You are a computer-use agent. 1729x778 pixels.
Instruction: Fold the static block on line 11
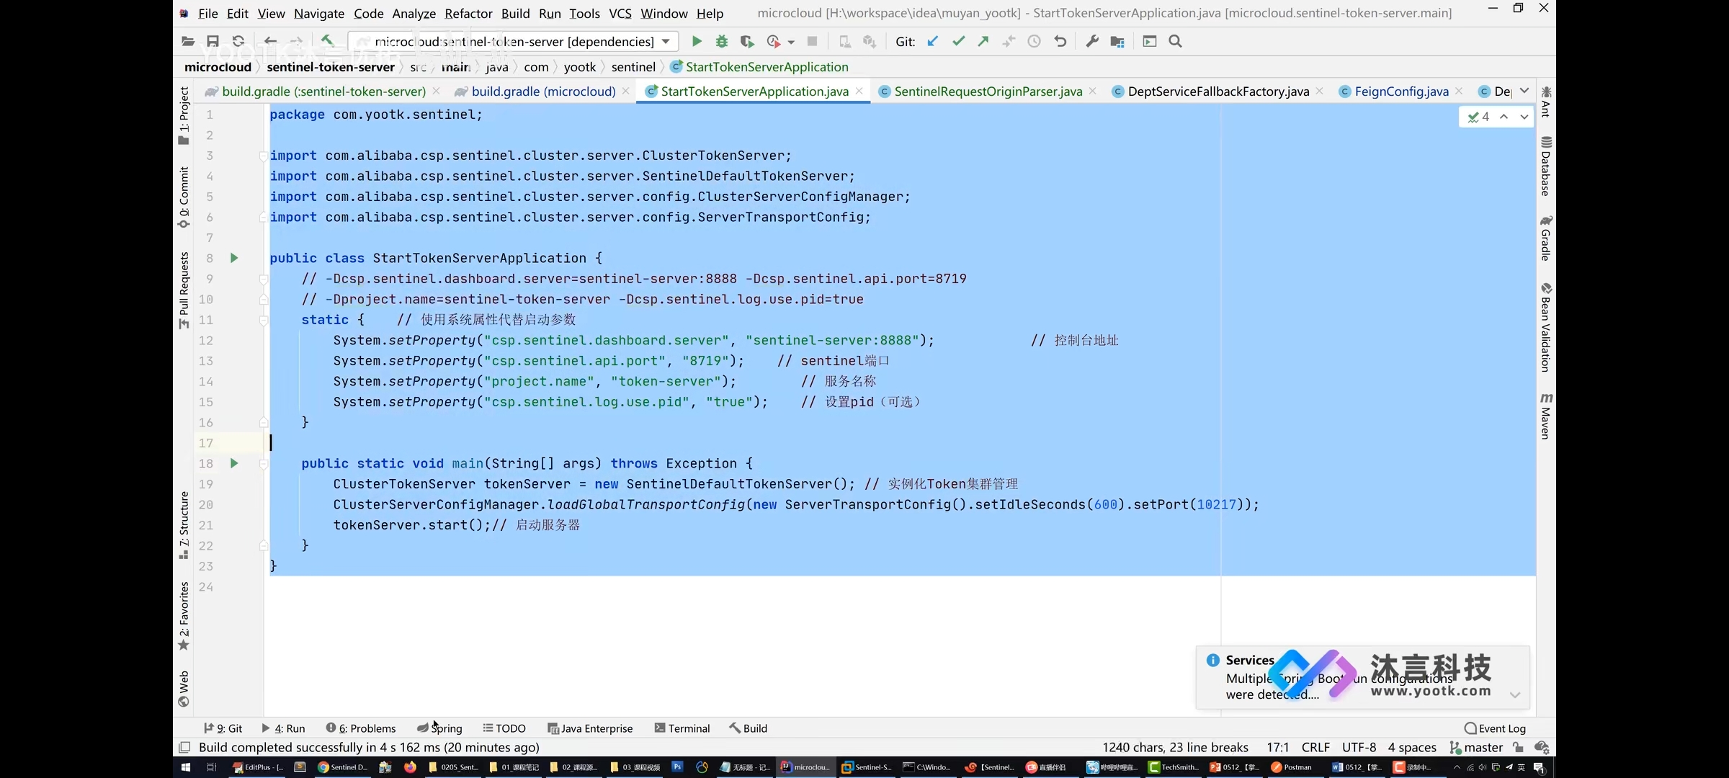click(x=264, y=320)
